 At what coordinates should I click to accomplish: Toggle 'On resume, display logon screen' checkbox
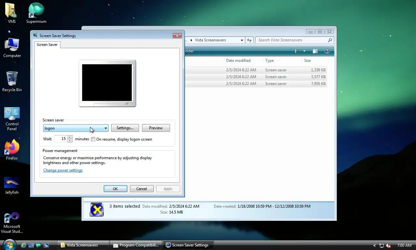[x=93, y=139]
